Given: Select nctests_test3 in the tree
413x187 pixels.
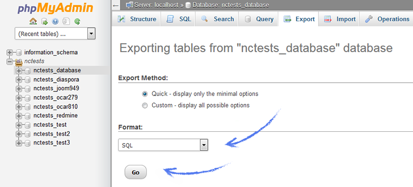Looking at the screenshot, I should pyautogui.click(x=52, y=143).
